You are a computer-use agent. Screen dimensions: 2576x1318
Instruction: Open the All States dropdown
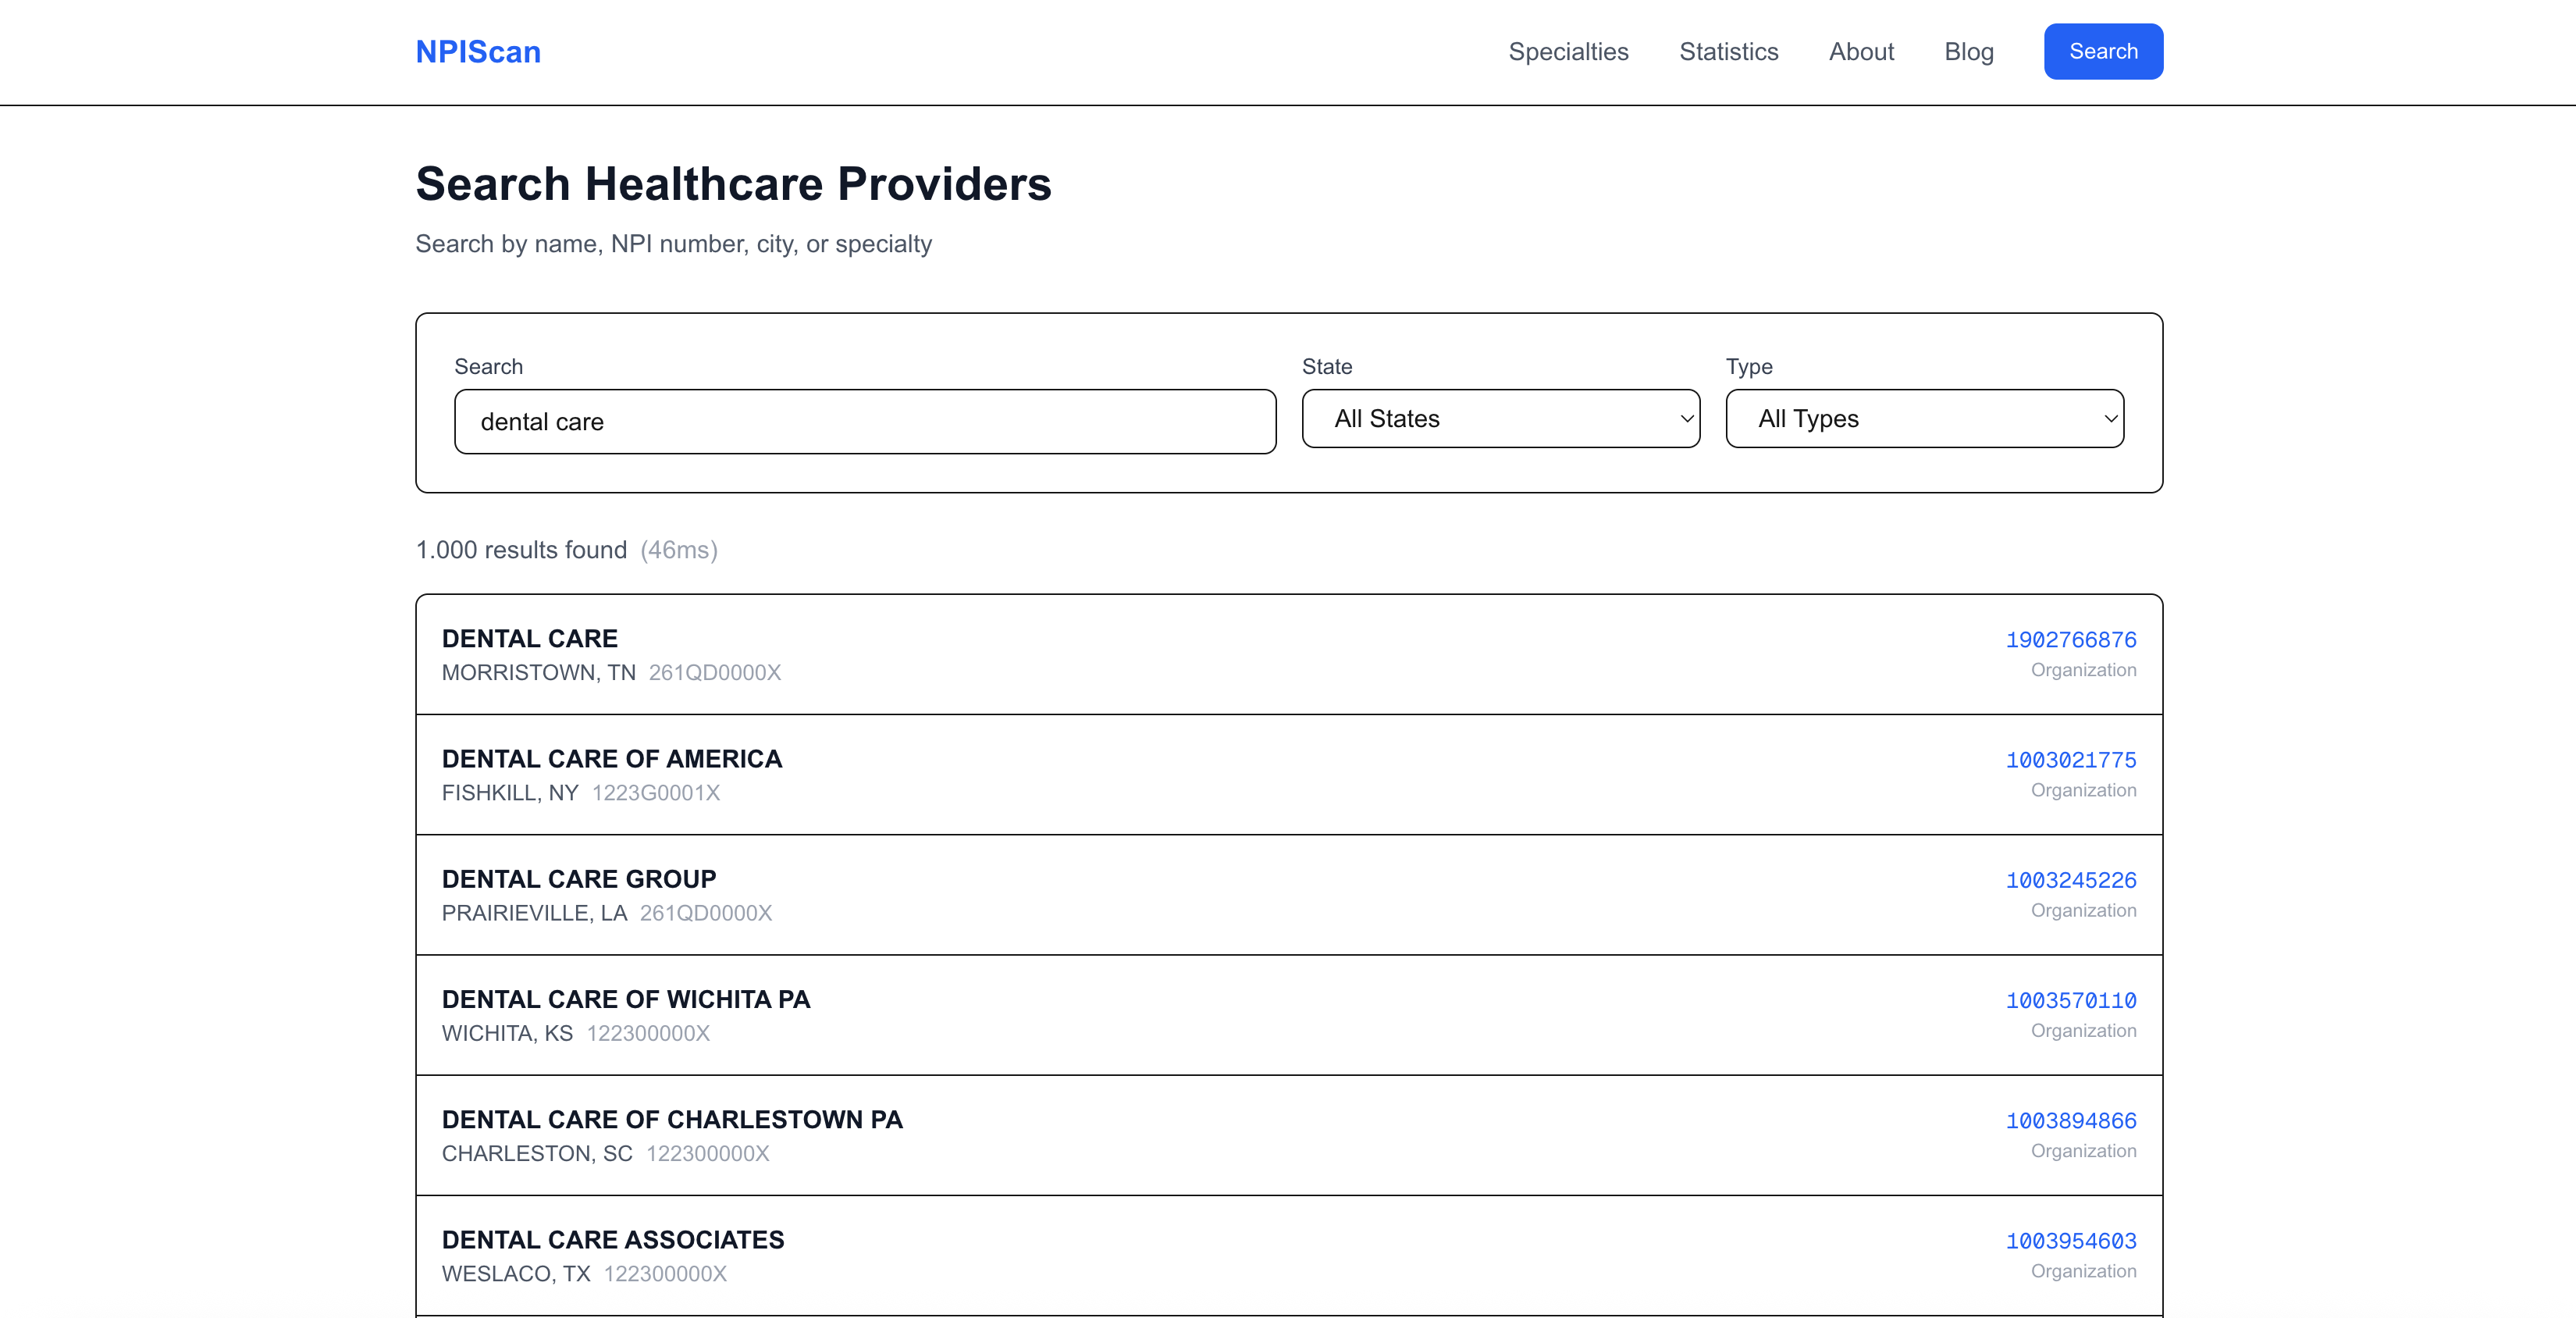click(1499, 418)
